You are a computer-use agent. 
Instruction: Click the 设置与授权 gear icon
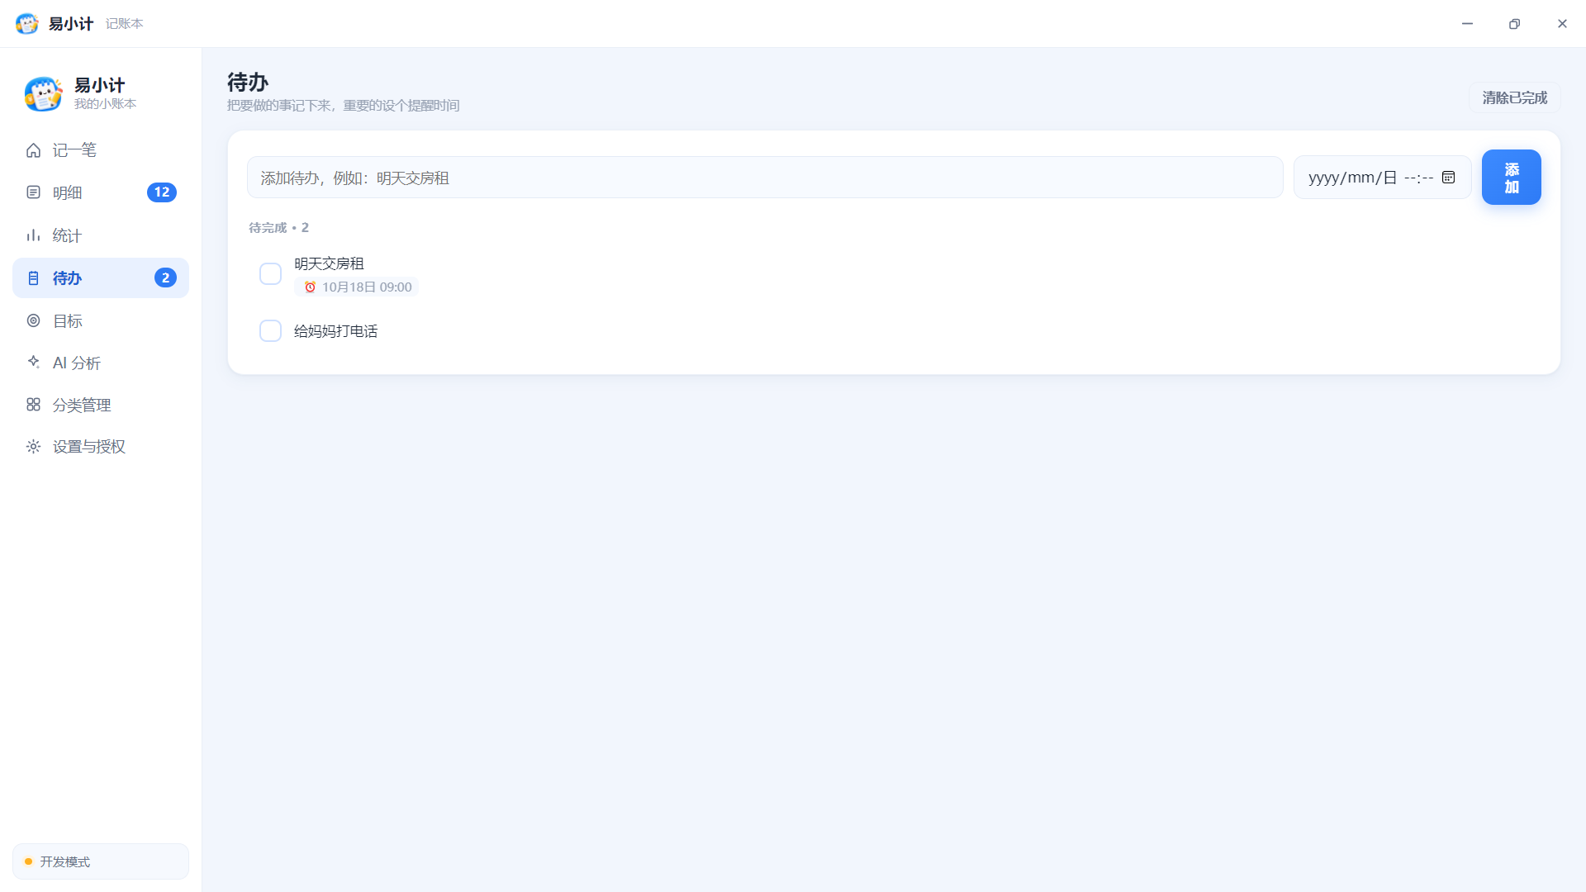point(33,447)
